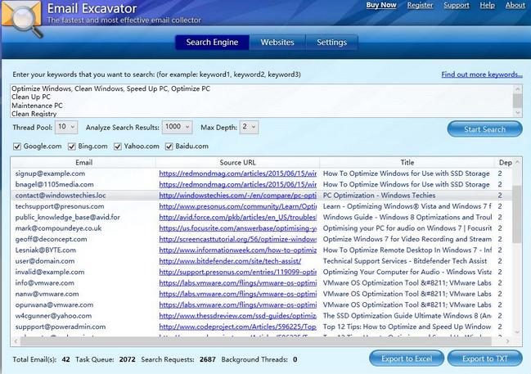
Task: Select the nanw@vmware.com email
Action: [47, 294]
